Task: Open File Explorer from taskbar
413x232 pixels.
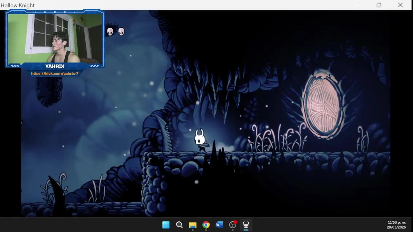Action: (x=193, y=225)
